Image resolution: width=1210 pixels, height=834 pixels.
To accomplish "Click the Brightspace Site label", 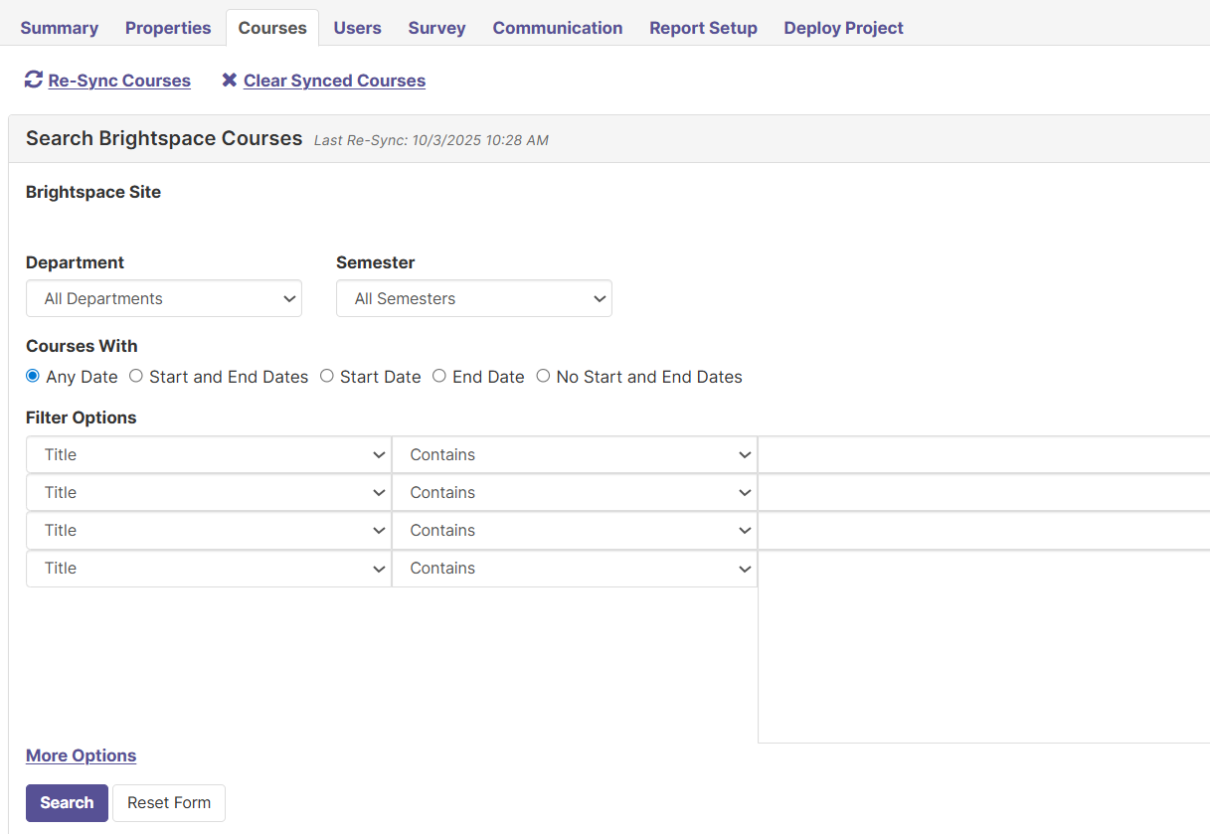I will (93, 192).
